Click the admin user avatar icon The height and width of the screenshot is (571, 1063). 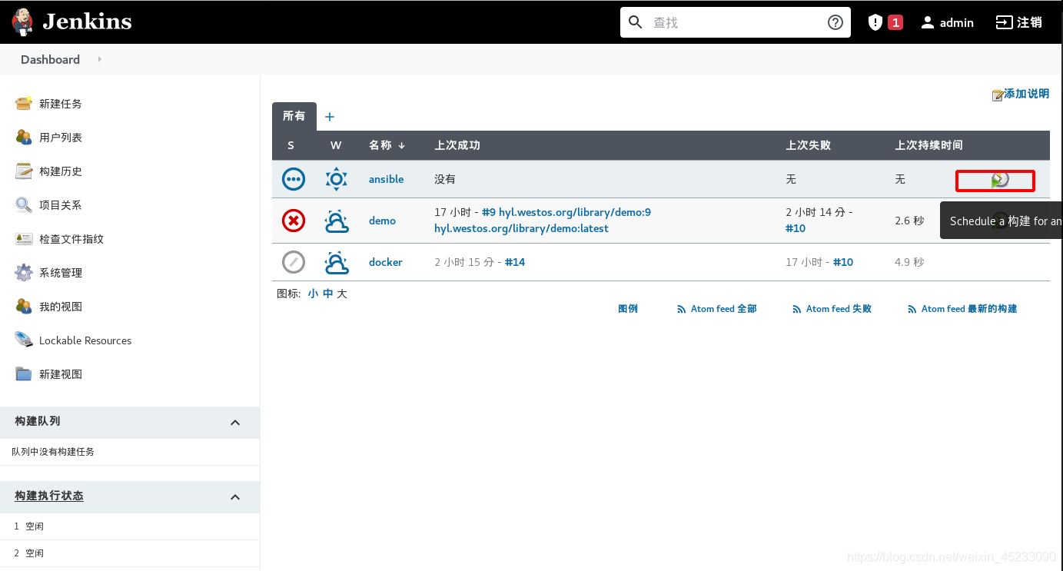point(928,22)
